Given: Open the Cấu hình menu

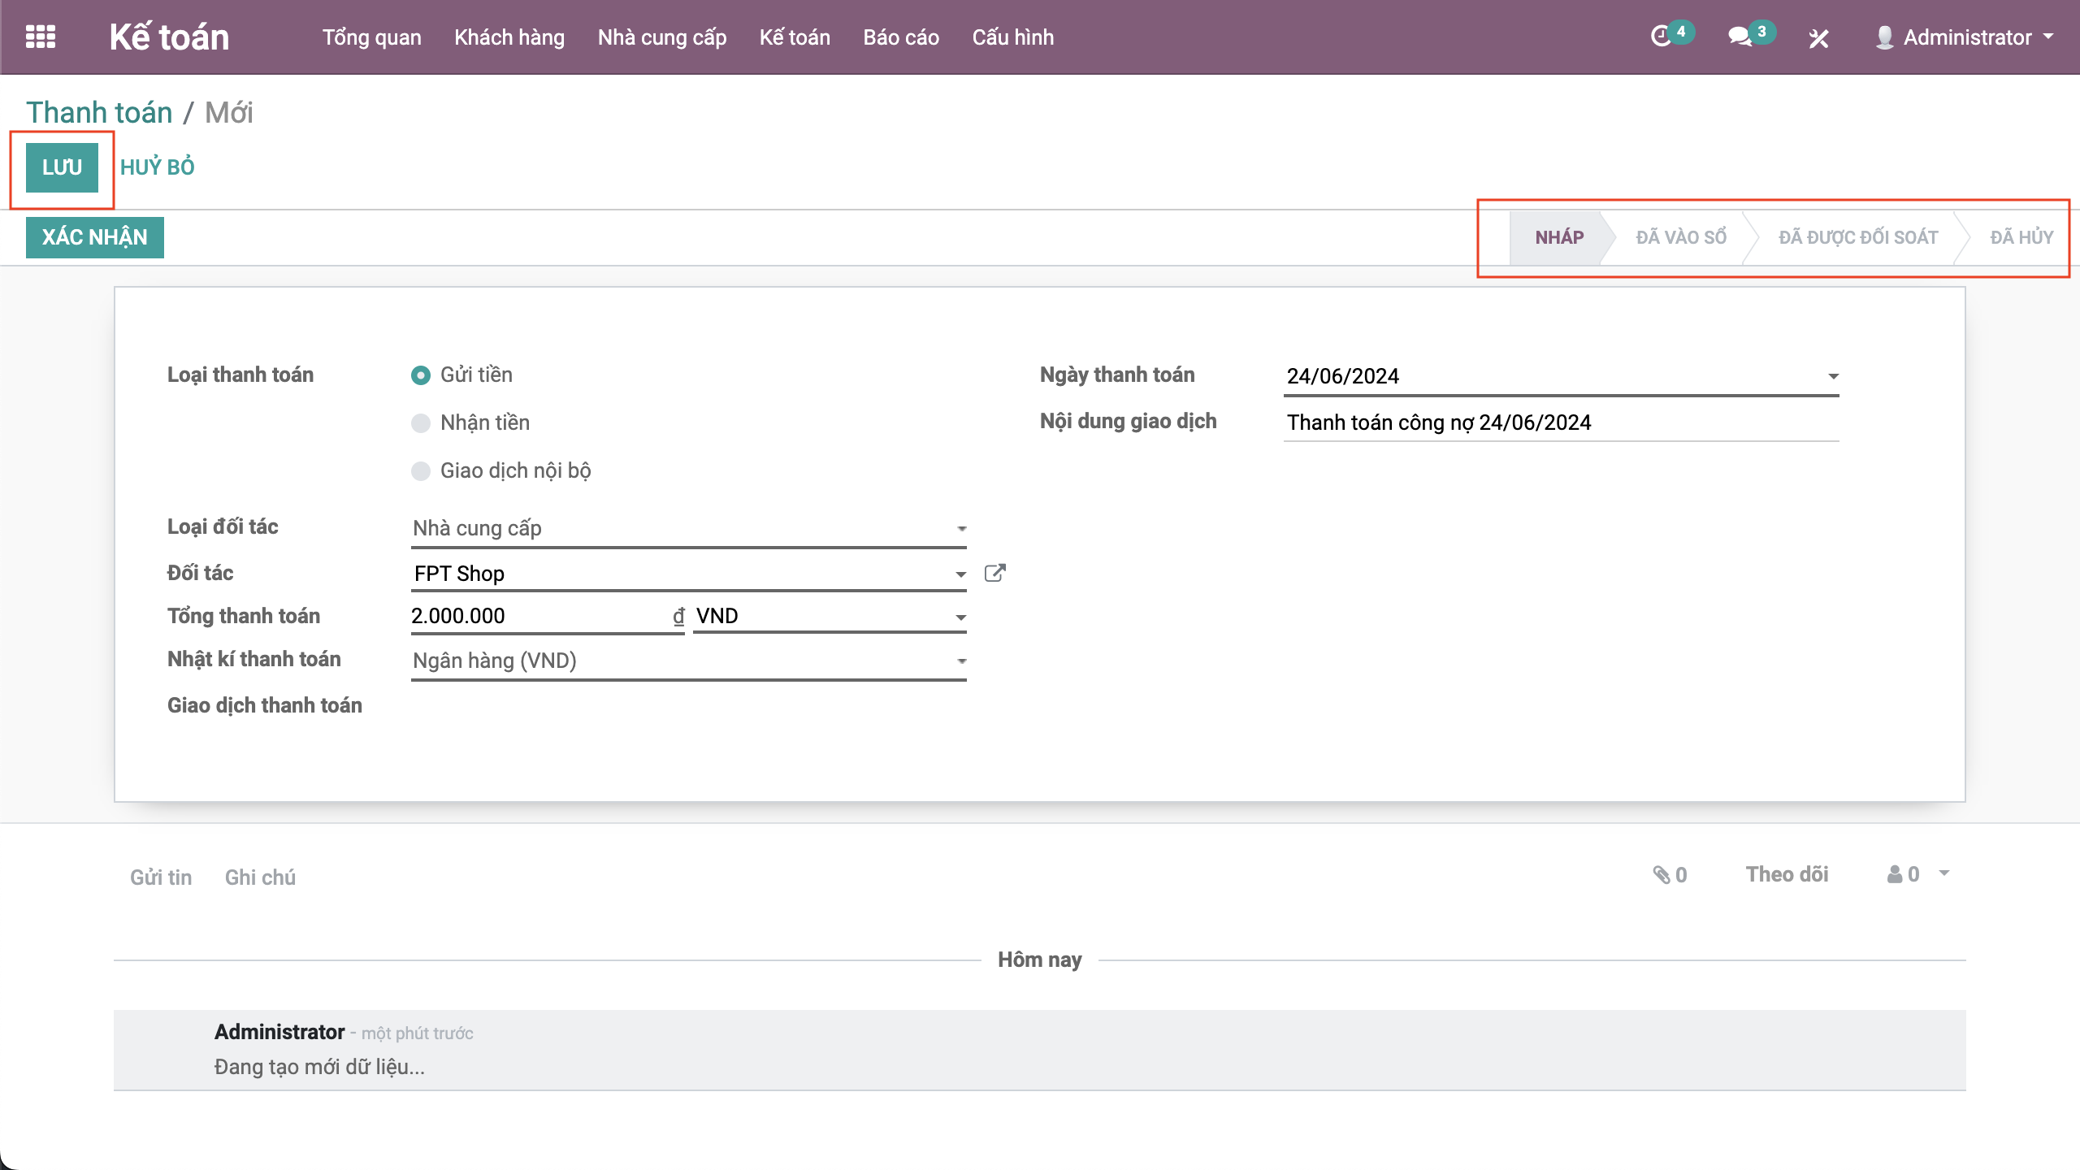Looking at the screenshot, I should [x=1012, y=37].
